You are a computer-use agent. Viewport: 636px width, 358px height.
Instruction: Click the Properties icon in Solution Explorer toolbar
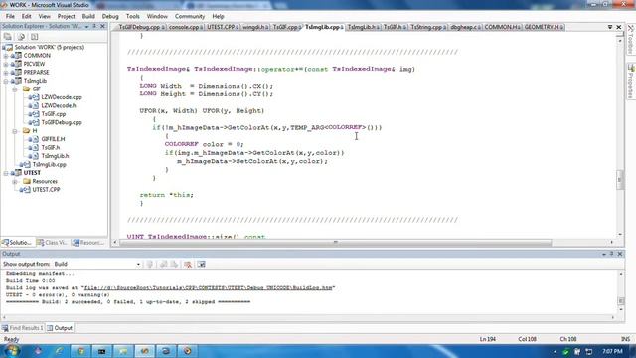tap(8, 37)
